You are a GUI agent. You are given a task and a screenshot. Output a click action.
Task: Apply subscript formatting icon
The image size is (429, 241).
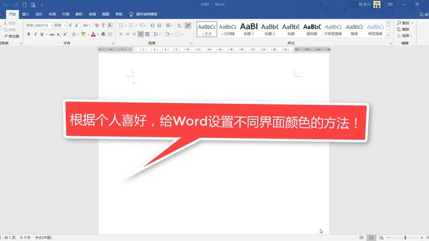click(58, 34)
